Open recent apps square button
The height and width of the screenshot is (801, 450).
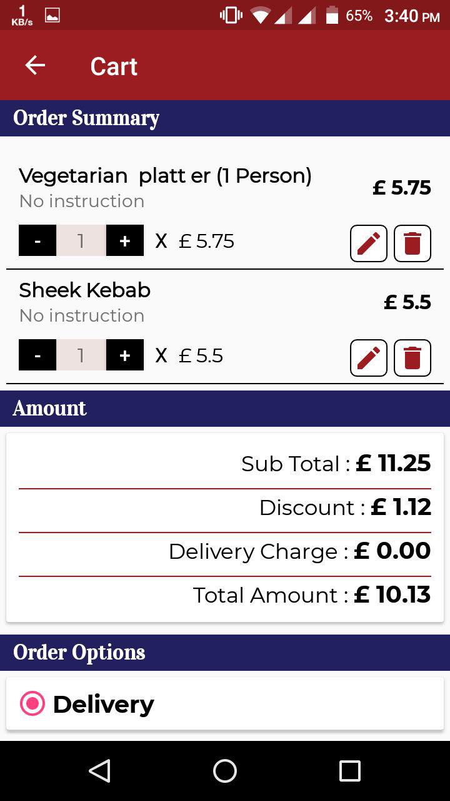349,771
